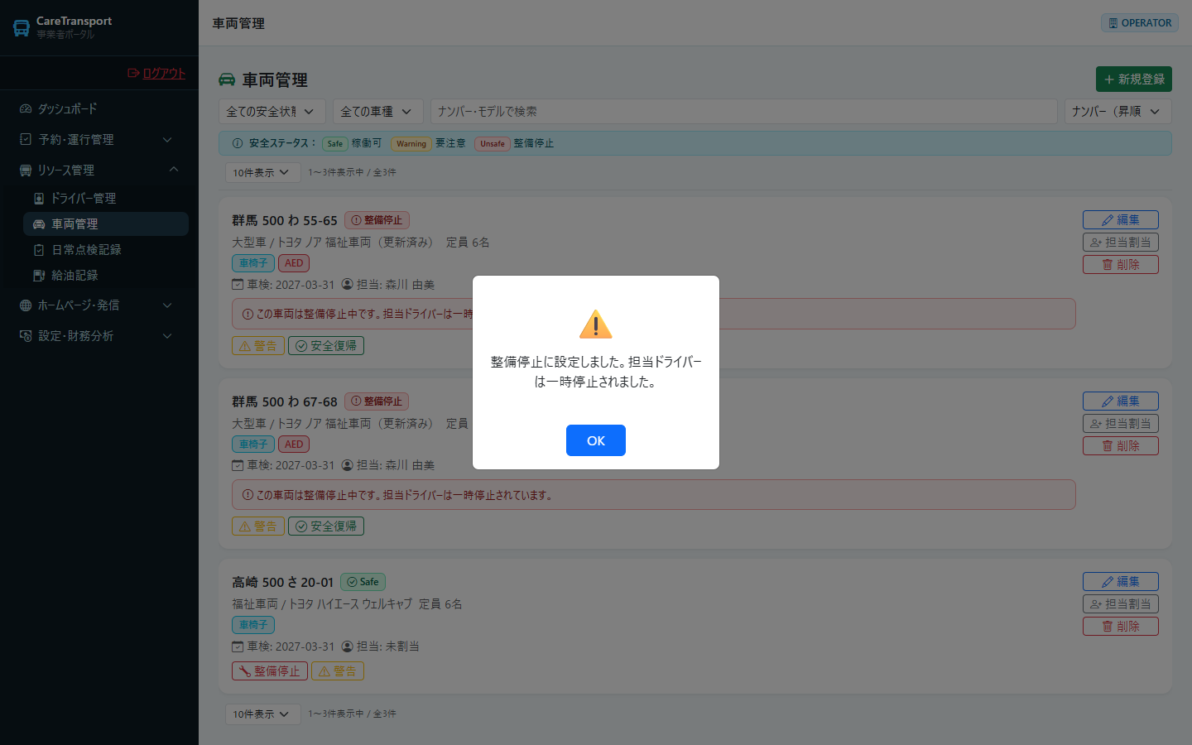Image resolution: width=1192 pixels, height=745 pixels.
Task: Click the 編集 pencil button for 群馬 500 わ 55-65
Action: pyautogui.click(x=1121, y=219)
